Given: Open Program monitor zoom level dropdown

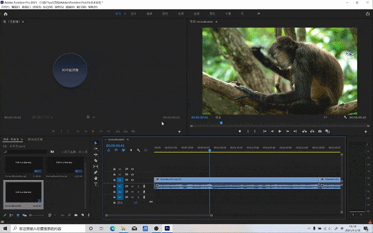Looking at the screenshot, I should [x=219, y=117].
